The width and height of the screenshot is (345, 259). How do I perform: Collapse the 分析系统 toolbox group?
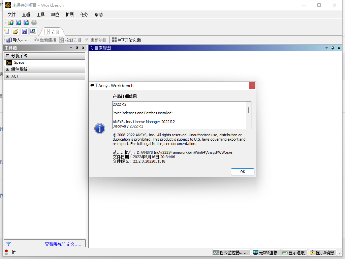[x=7, y=56]
